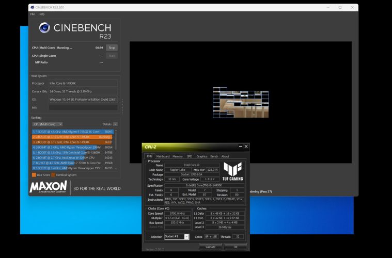392x258 pixels.
Task: Click the TUF Gaming logo in CPU-Z
Action: point(233,171)
